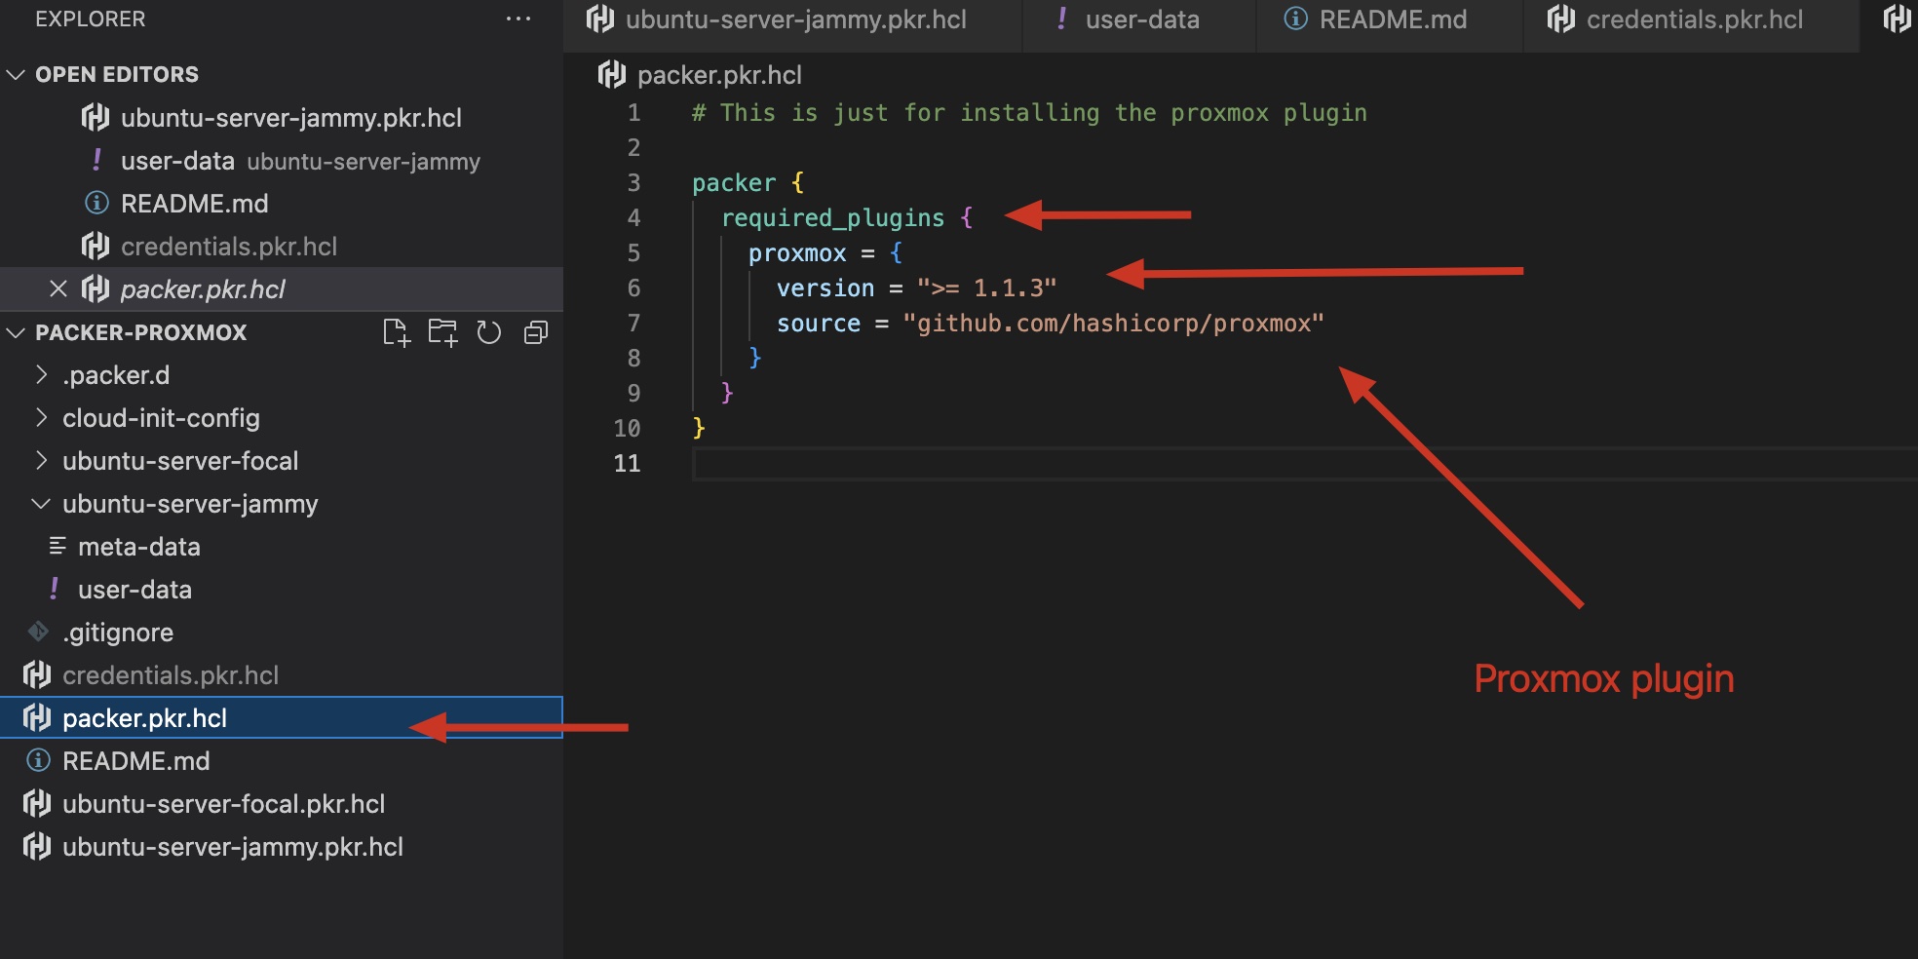Click line number 6 in gutter

[x=633, y=288]
